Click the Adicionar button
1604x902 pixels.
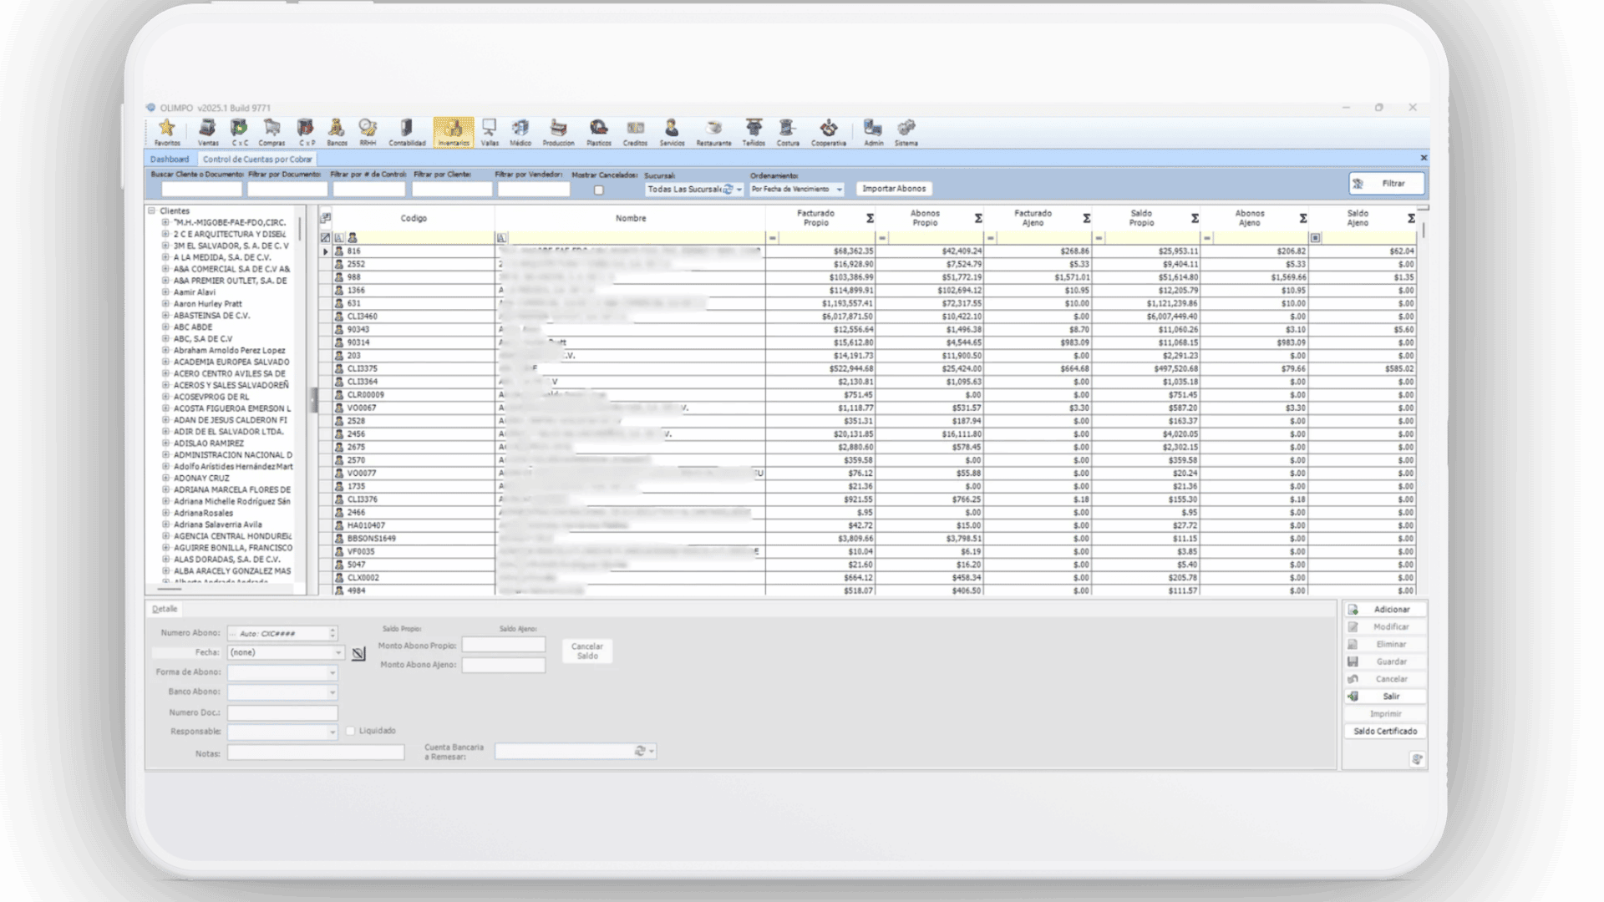(x=1385, y=610)
